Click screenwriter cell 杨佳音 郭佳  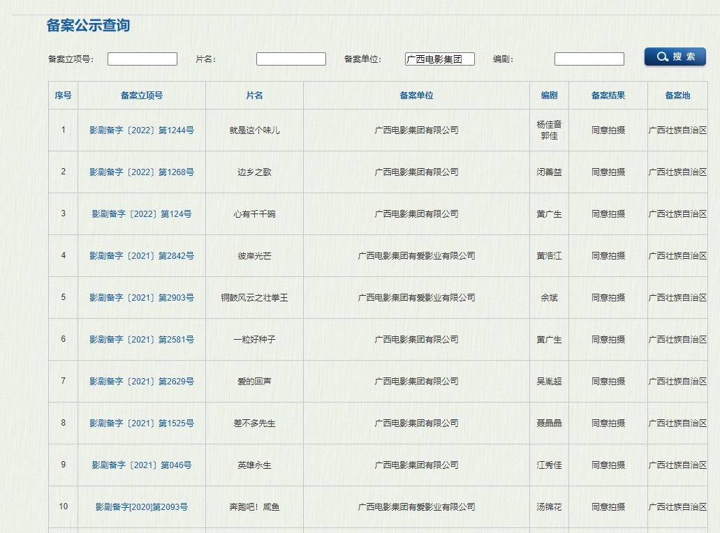click(x=549, y=130)
